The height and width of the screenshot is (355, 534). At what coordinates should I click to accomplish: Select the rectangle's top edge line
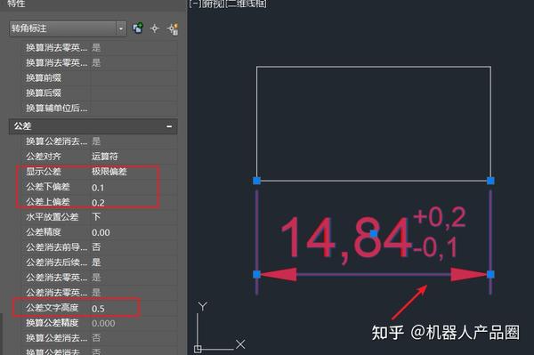click(x=374, y=67)
